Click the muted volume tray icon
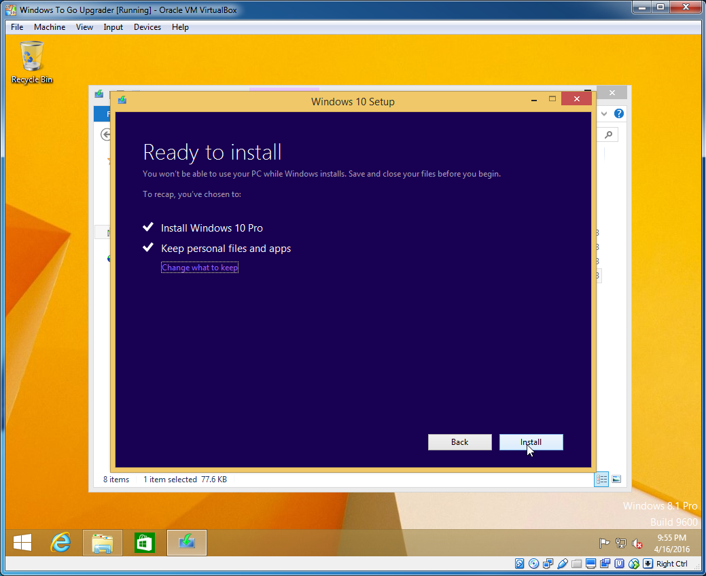Image resolution: width=706 pixels, height=576 pixels. [x=637, y=543]
